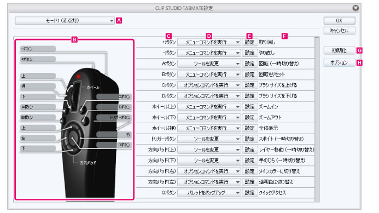Image resolution: width=379 pixels, height=213 pixels.
Task: Select the 右 direction pad label
Action: (114, 135)
